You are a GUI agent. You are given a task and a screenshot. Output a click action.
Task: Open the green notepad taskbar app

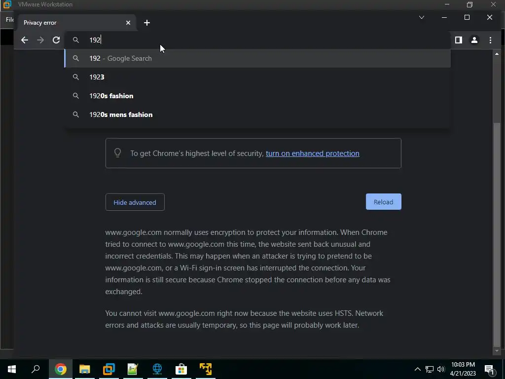pyautogui.click(x=133, y=369)
